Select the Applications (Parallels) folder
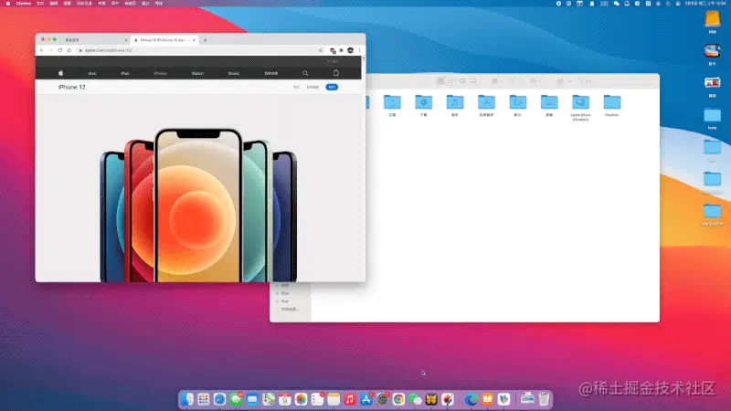 pos(580,108)
